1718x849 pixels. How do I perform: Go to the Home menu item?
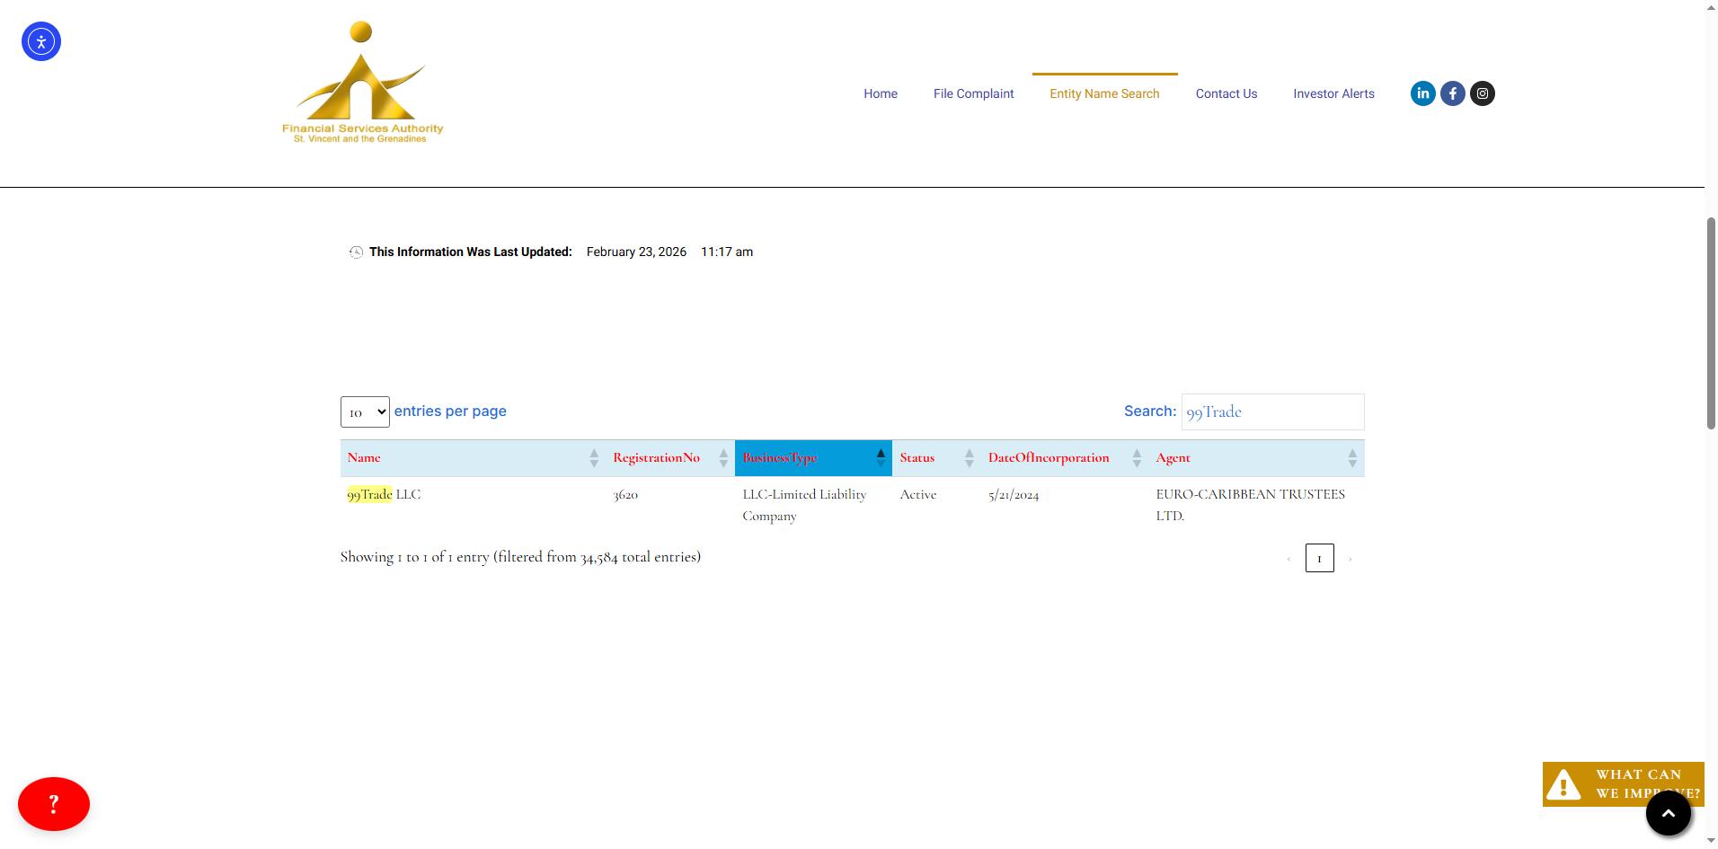(880, 93)
